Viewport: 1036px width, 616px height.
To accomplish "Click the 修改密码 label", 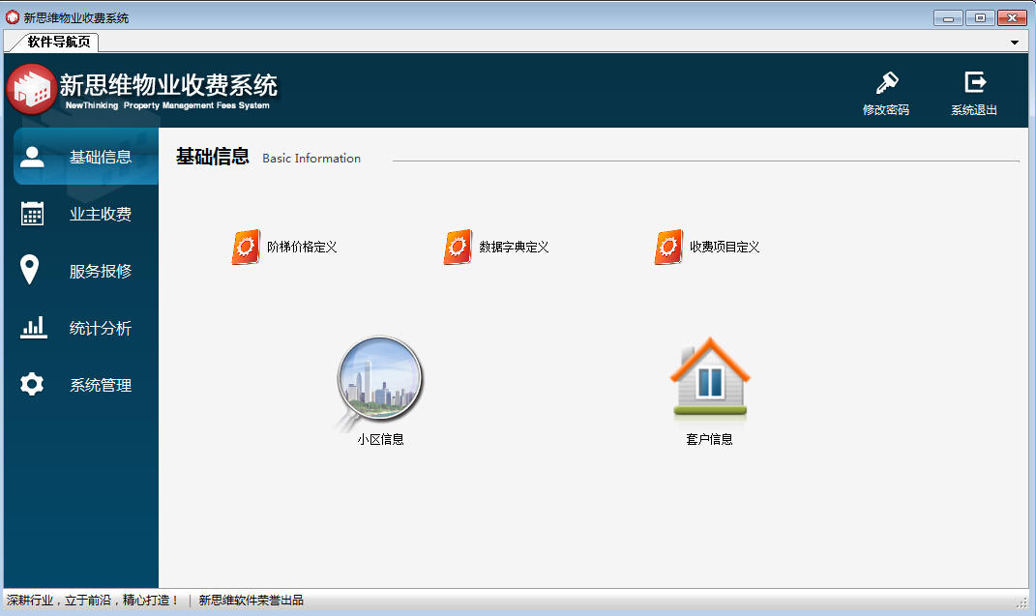I will click(x=886, y=109).
